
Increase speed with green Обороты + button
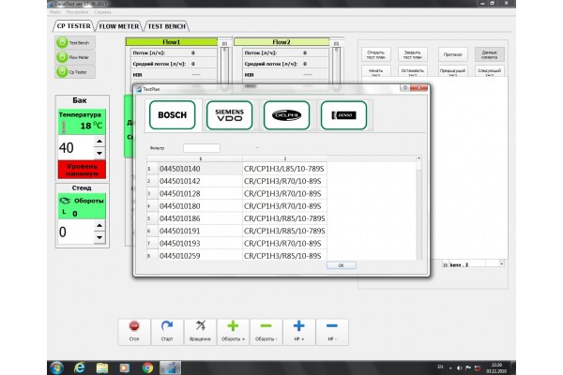(233, 329)
